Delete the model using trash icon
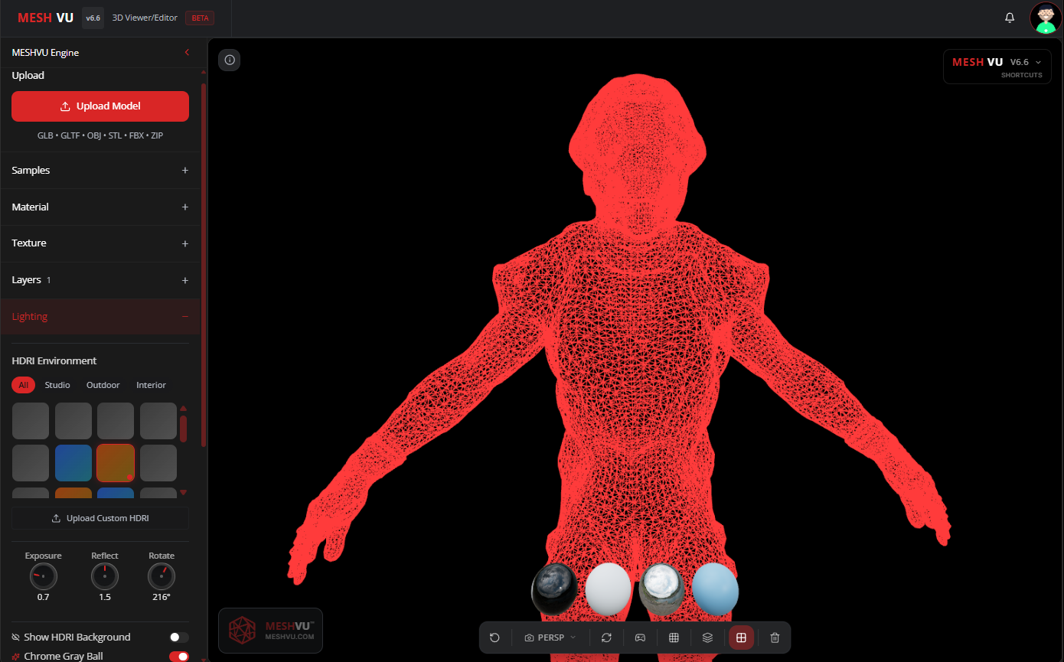 775,638
